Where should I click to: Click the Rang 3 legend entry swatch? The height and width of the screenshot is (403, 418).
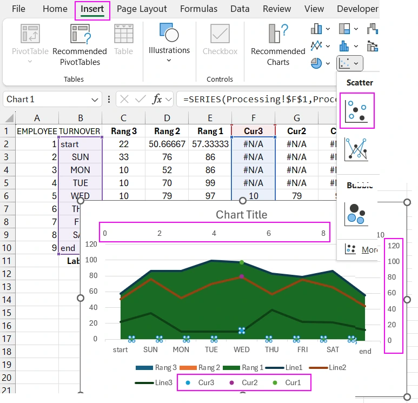point(144,368)
